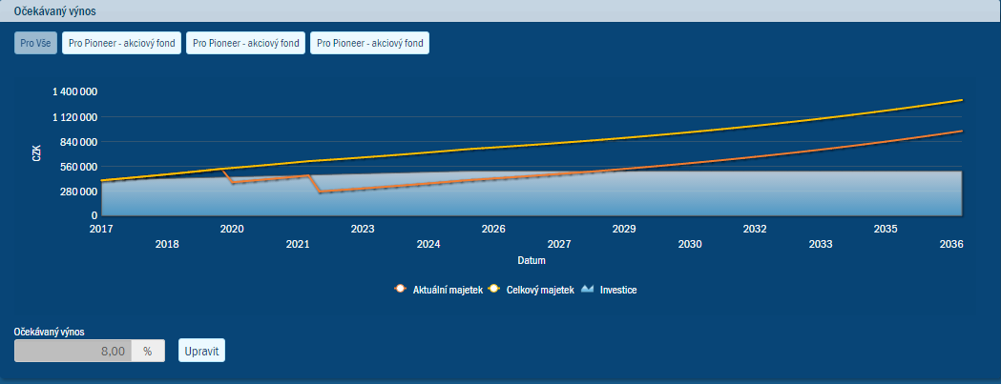Choose the last Pro Pioneer - akciový fond tab
1001x384 pixels.
(369, 44)
